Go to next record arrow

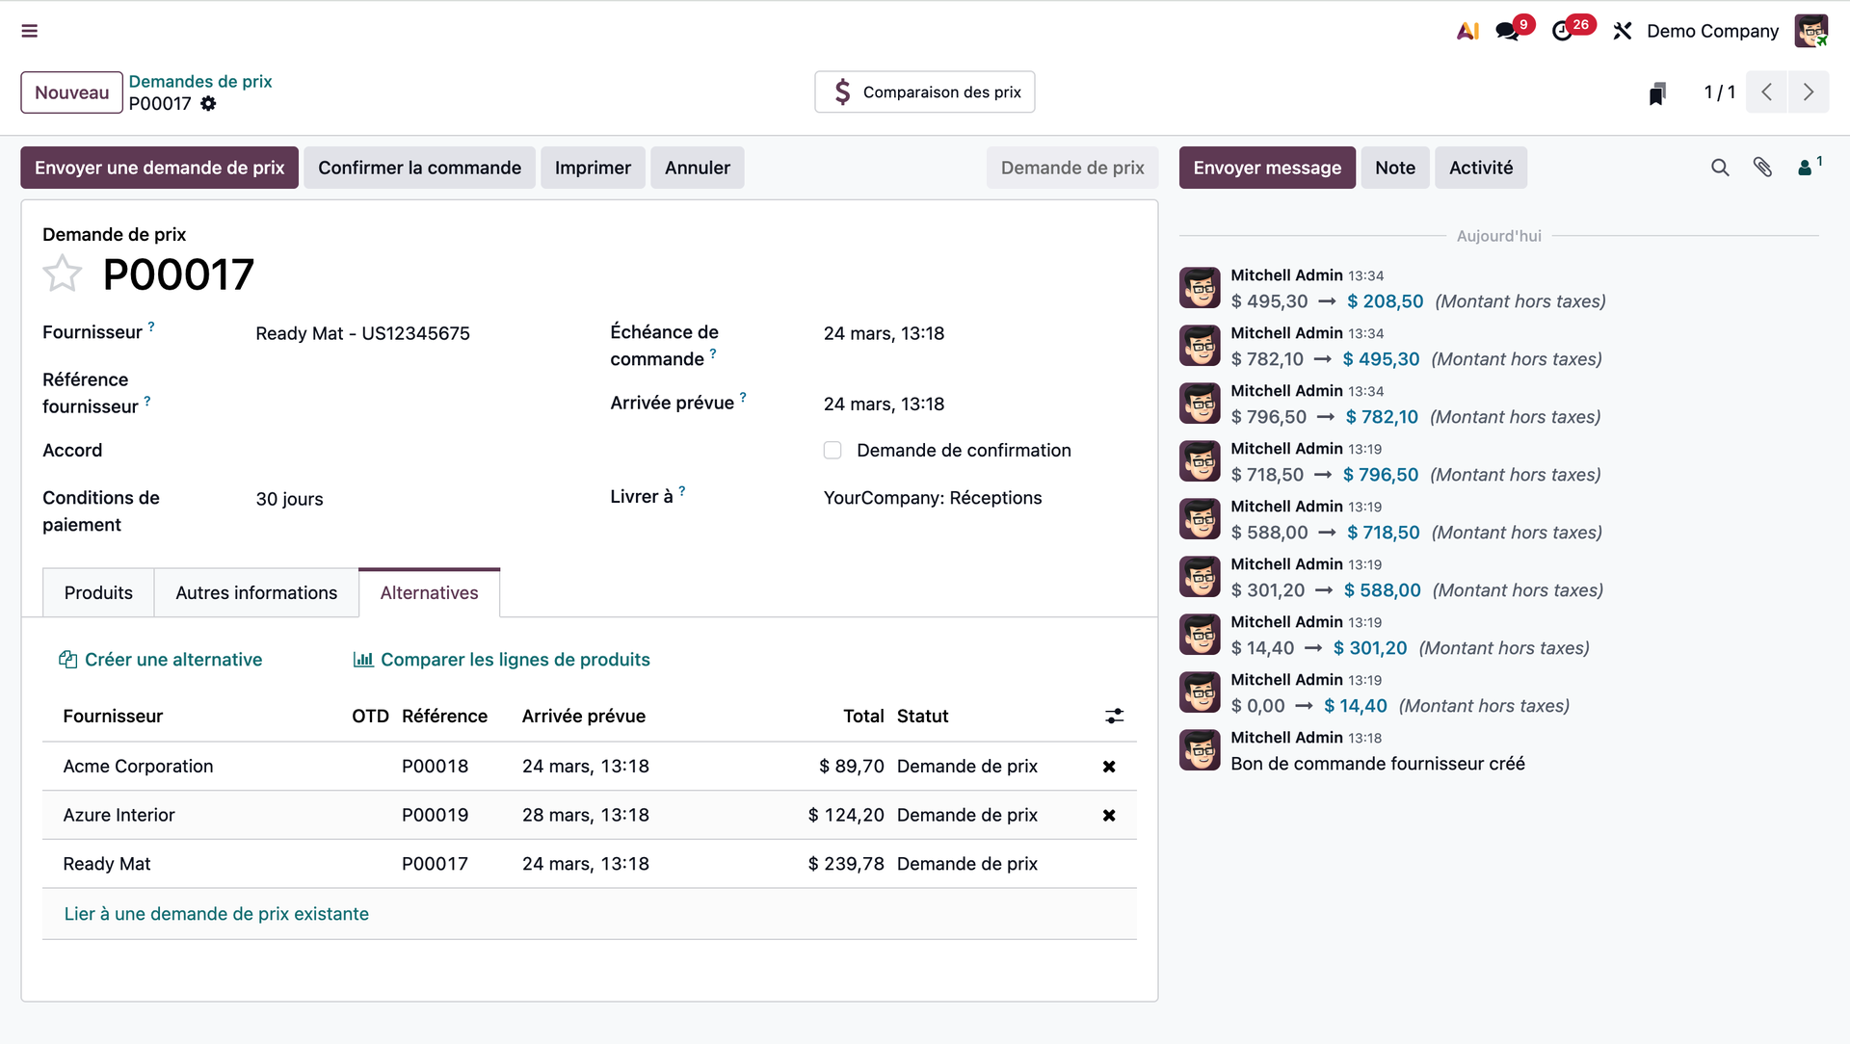click(1809, 92)
